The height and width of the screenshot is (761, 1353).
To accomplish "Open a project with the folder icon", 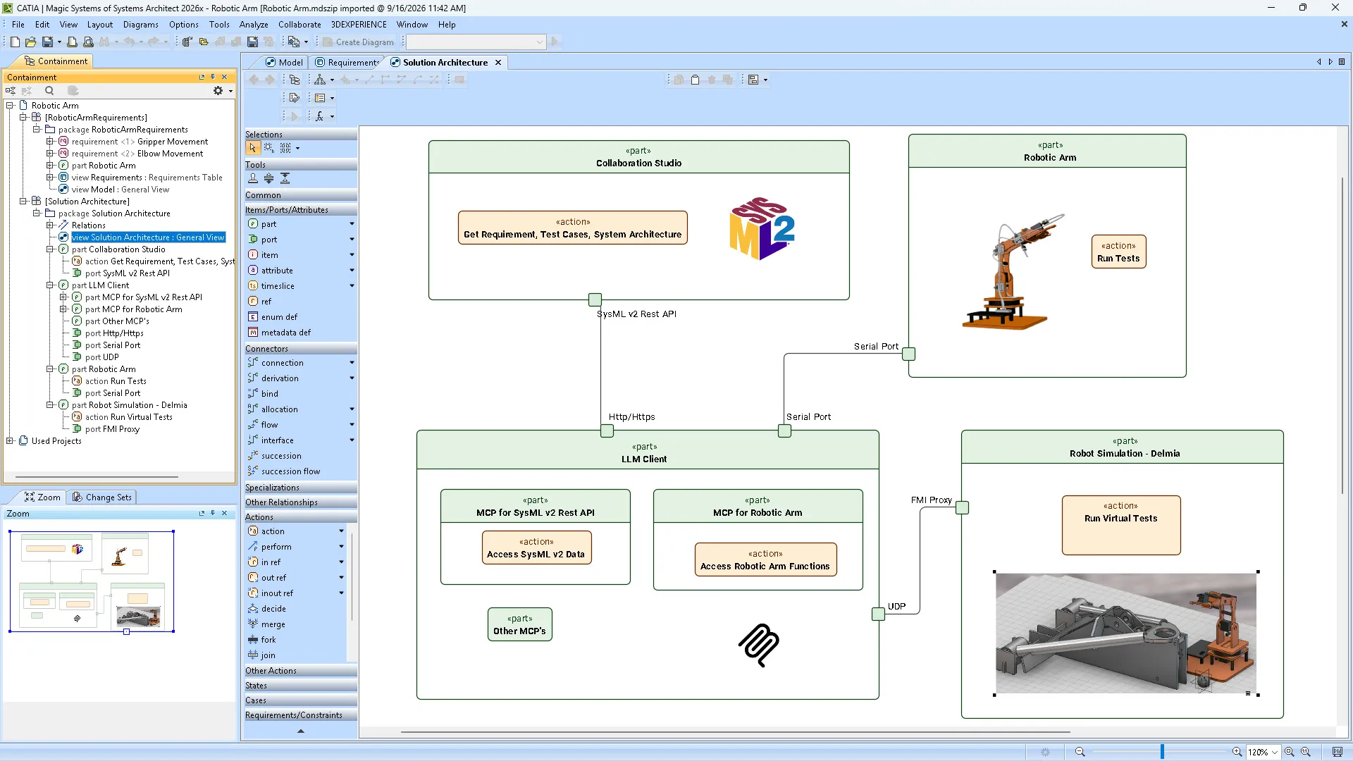I will coord(31,42).
